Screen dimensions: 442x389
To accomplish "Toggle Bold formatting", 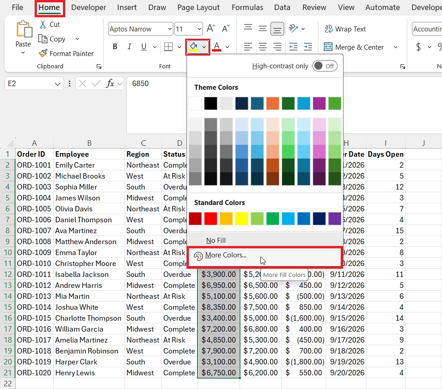I will coord(115,47).
